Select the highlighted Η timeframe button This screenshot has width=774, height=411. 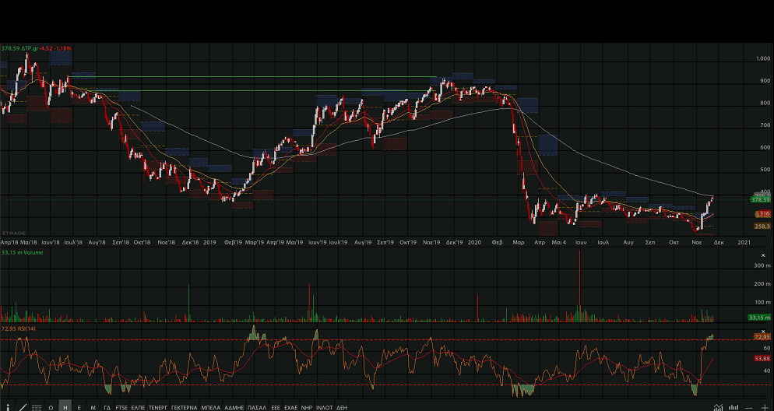65,407
